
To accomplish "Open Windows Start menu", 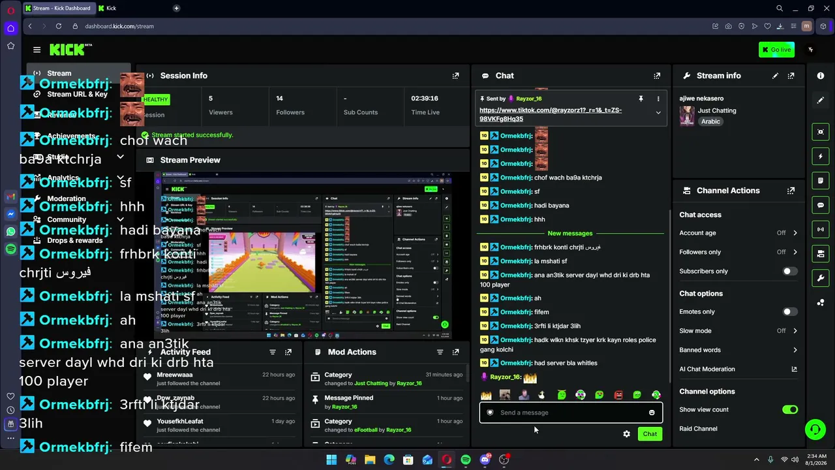I will tap(331, 460).
